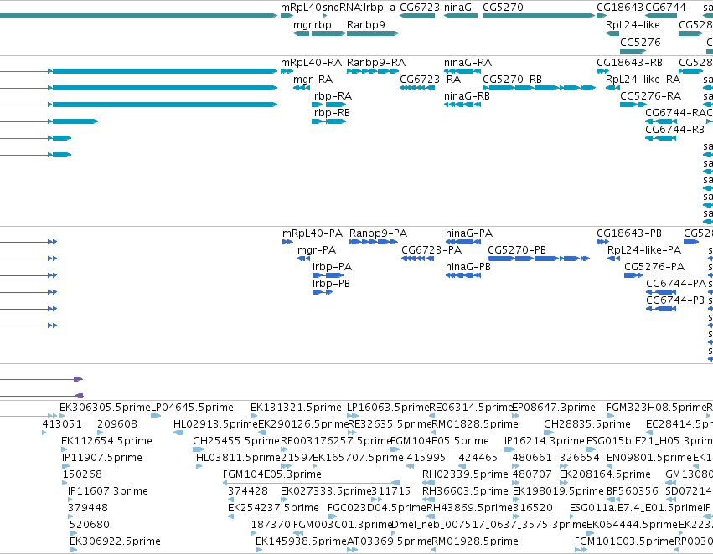Image resolution: width=713 pixels, height=554 pixels.
Task: Select the mRpL40-PA protein label
Action: (313, 233)
